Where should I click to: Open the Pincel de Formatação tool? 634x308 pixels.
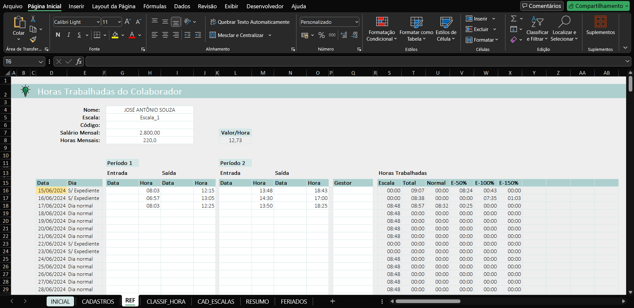[33, 40]
